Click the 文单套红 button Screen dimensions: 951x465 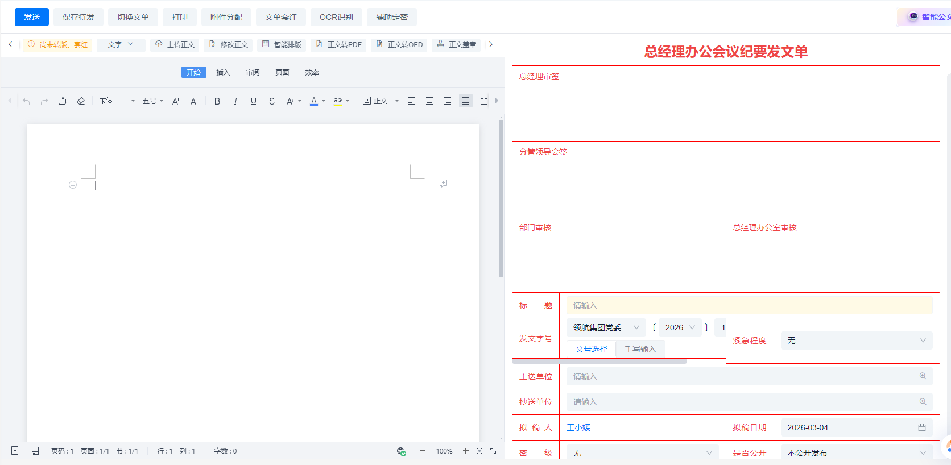281,17
